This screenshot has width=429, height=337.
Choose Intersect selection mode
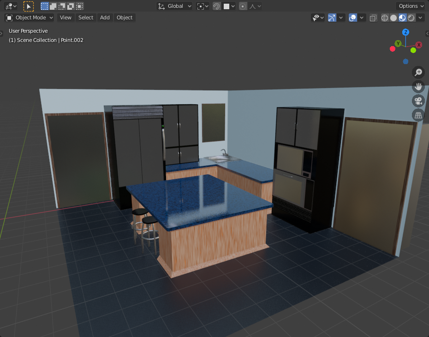click(x=79, y=6)
